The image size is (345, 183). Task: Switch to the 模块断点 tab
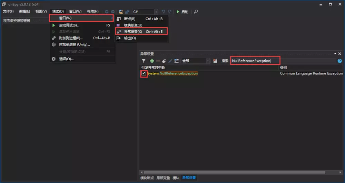pyautogui.click(x=147, y=178)
